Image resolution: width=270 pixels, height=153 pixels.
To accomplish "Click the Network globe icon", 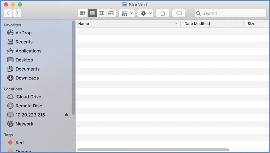I will 10,124.
